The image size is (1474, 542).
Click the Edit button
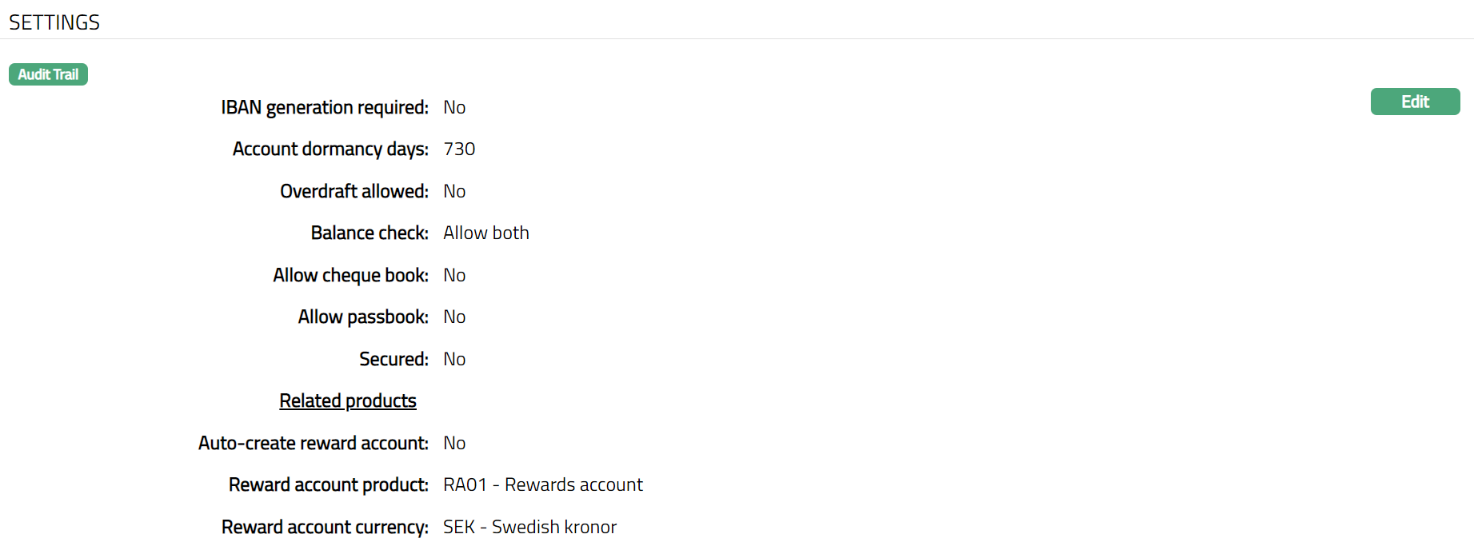click(1414, 102)
